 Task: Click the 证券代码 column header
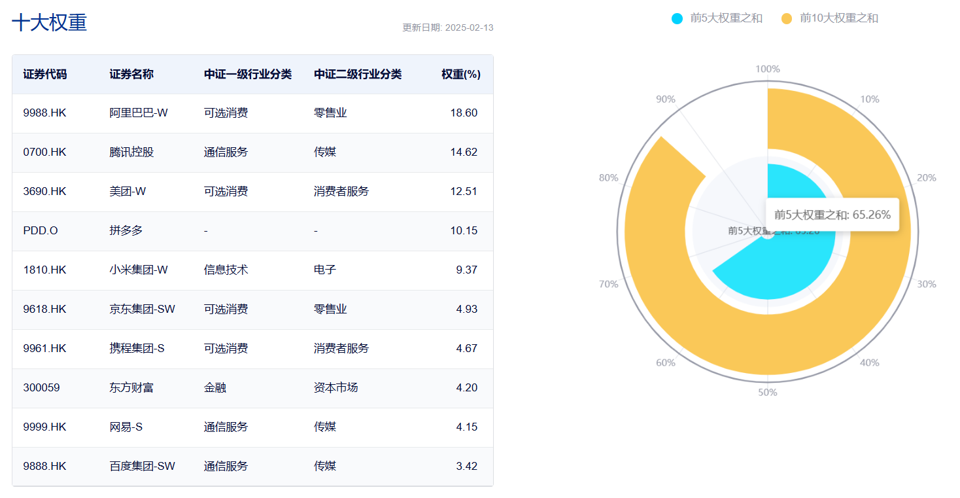coord(44,74)
